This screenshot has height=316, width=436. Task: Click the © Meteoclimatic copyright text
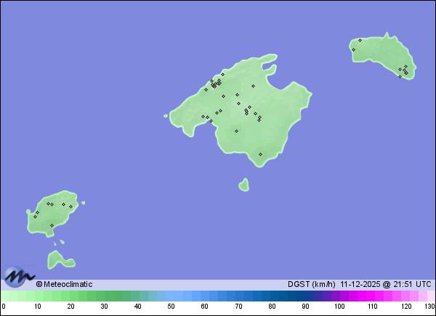(x=65, y=284)
